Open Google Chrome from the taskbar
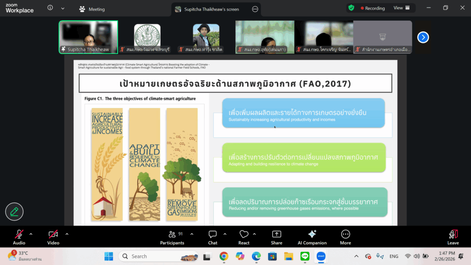The width and height of the screenshot is (471, 265). 224,256
